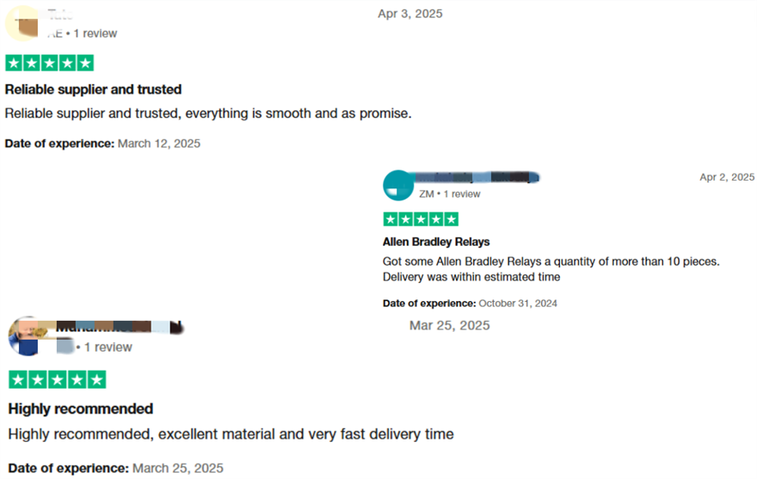
Task: Click the star rating above 'Allen Bradley Relays'
Action: click(x=421, y=219)
